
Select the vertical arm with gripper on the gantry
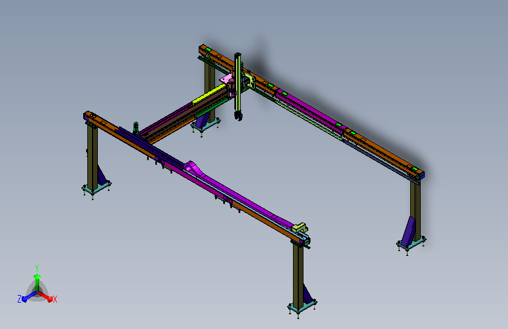click(238, 87)
